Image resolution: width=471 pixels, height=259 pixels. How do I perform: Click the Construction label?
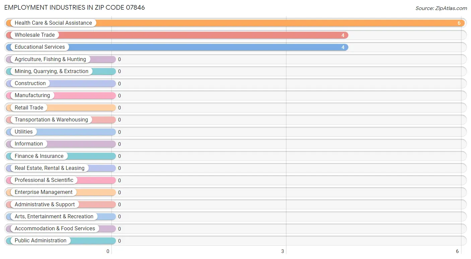30,83
